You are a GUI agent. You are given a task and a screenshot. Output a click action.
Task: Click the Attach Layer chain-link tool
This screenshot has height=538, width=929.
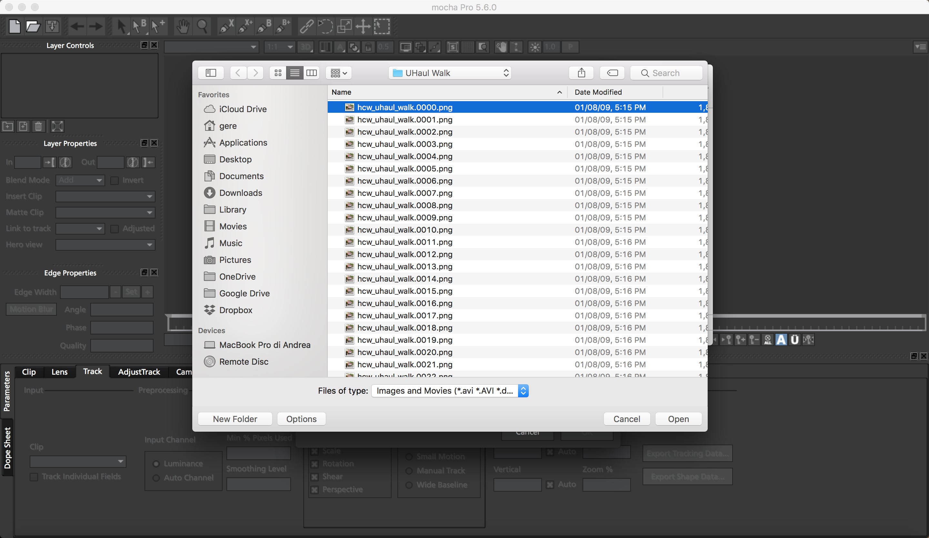pos(306,26)
